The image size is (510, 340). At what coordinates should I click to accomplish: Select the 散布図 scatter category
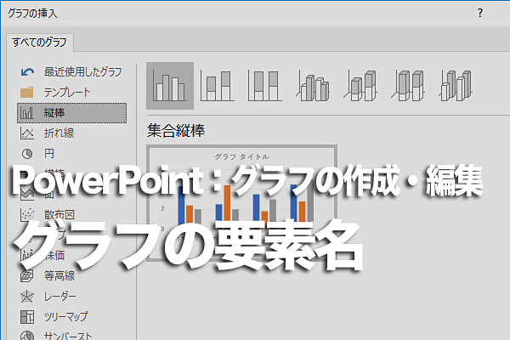[71, 215]
